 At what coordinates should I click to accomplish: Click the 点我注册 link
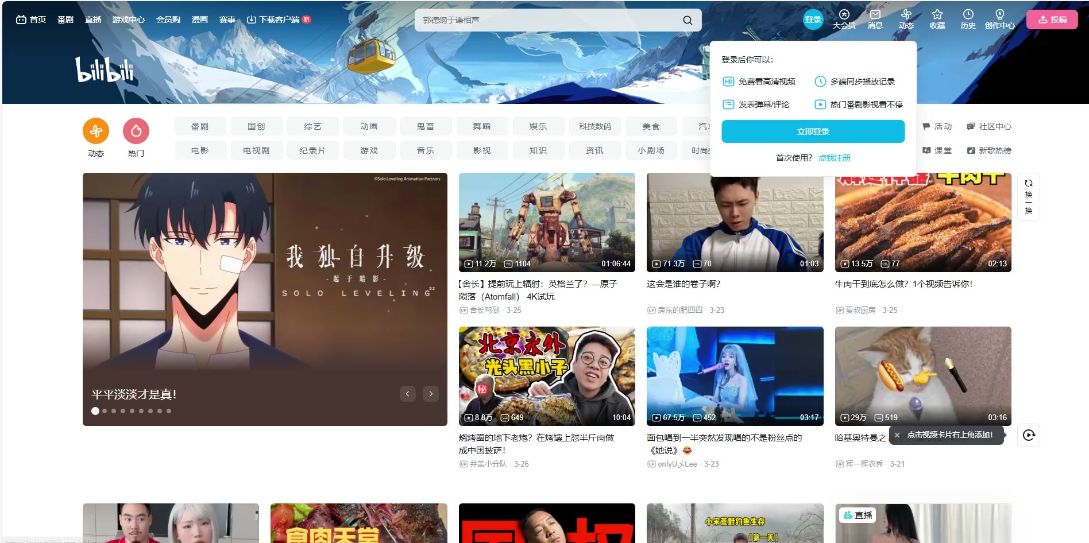click(835, 158)
